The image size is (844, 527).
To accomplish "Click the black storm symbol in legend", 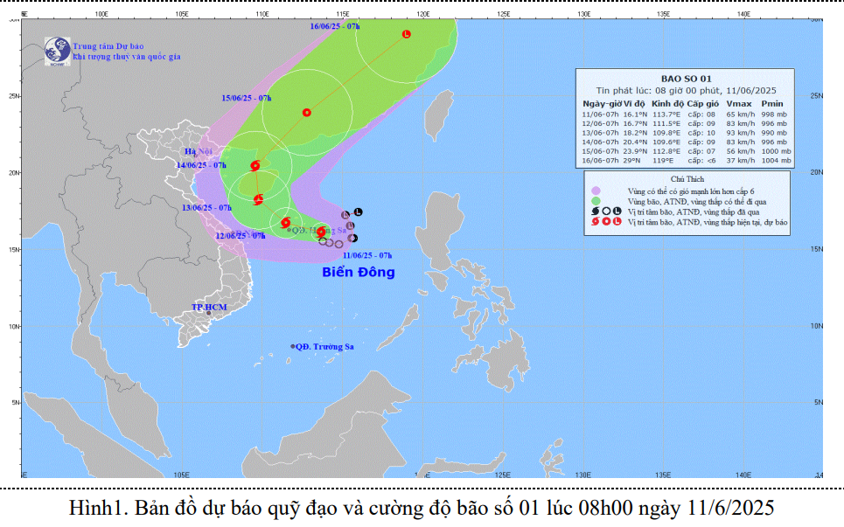I will click(x=596, y=211).
